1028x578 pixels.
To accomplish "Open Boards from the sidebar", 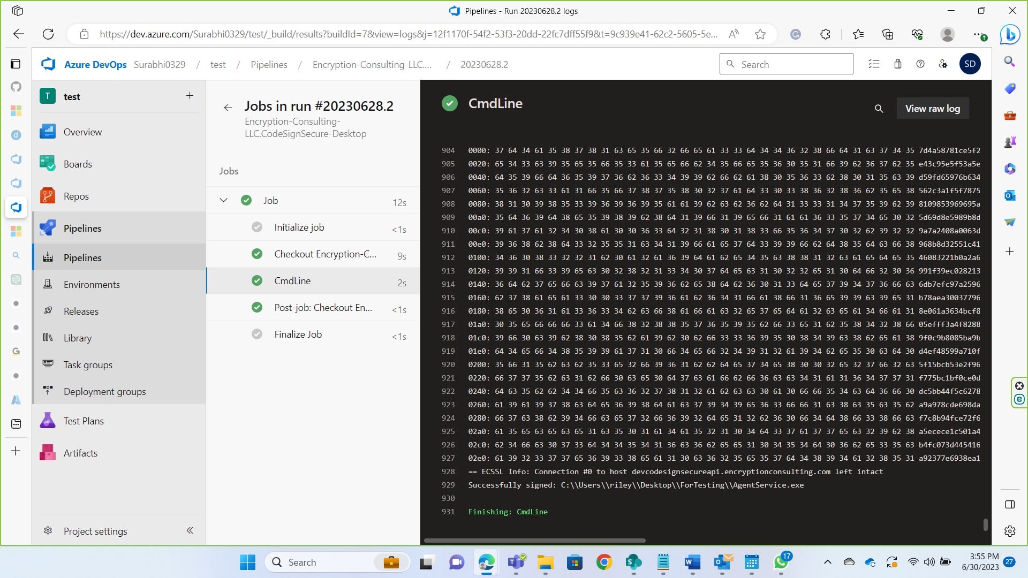I will coord(78,164).
